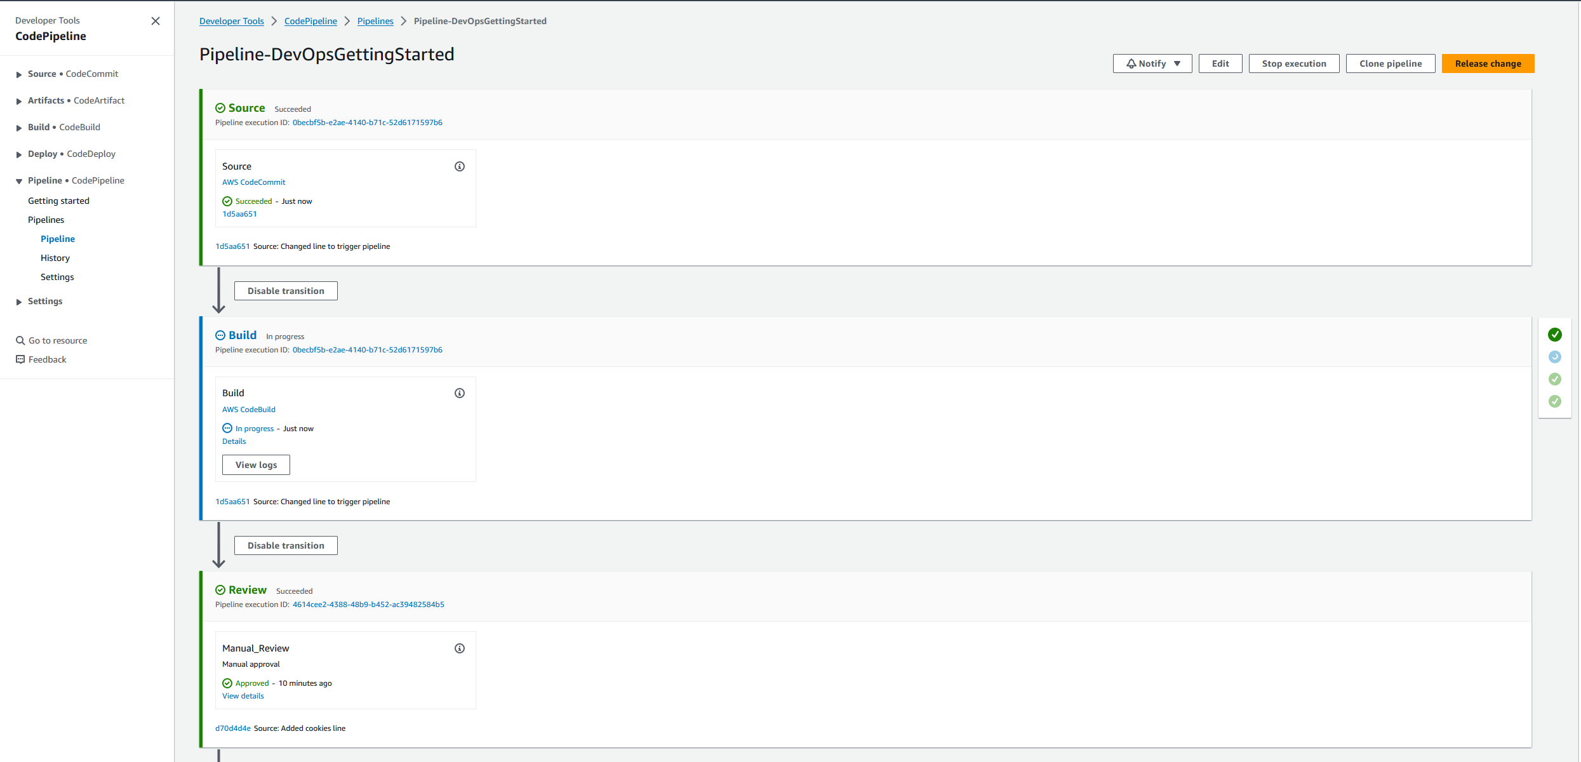Click the Manual_Review info icon
The height and width of the screenshot is (762, 1581).
(x=460, y=648)
